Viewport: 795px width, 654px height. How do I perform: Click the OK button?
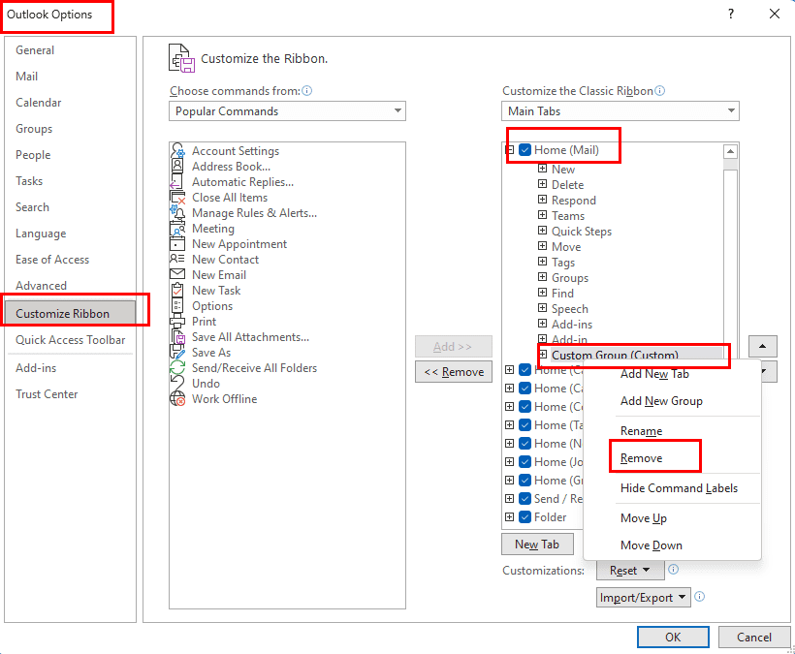pyautogui.click(x=673, y=638)
